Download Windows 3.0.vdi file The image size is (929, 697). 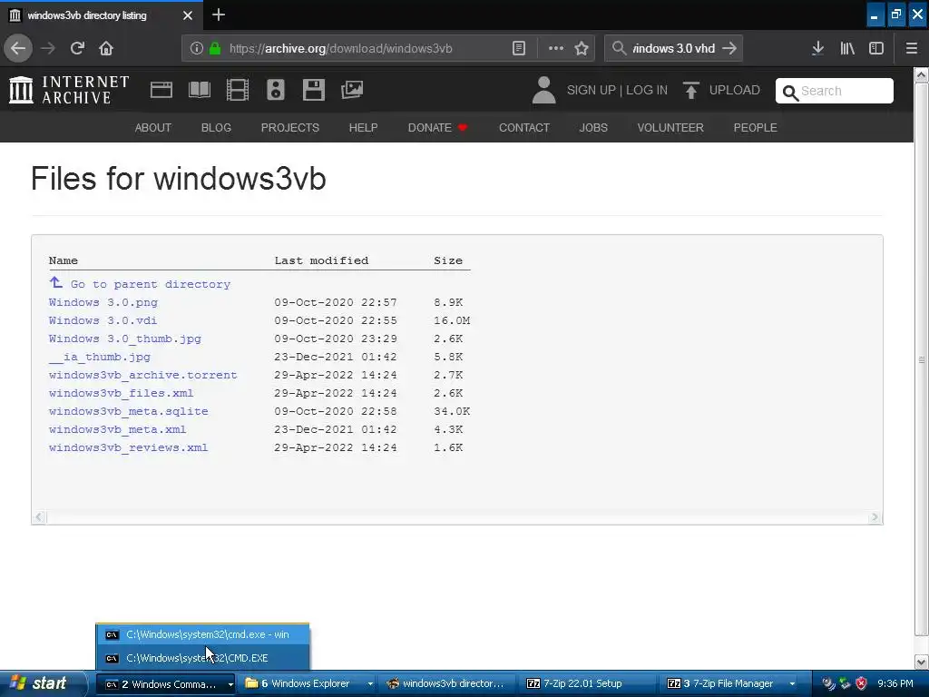103,320
